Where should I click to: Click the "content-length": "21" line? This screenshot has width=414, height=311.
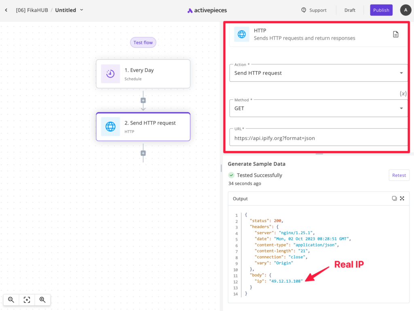pos(282,251)
